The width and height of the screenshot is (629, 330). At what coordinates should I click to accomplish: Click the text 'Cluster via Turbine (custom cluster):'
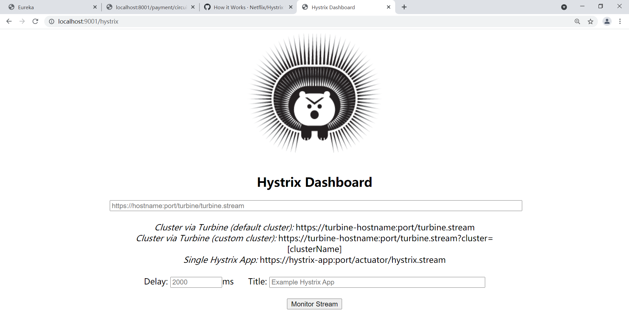tap(206, 238)
